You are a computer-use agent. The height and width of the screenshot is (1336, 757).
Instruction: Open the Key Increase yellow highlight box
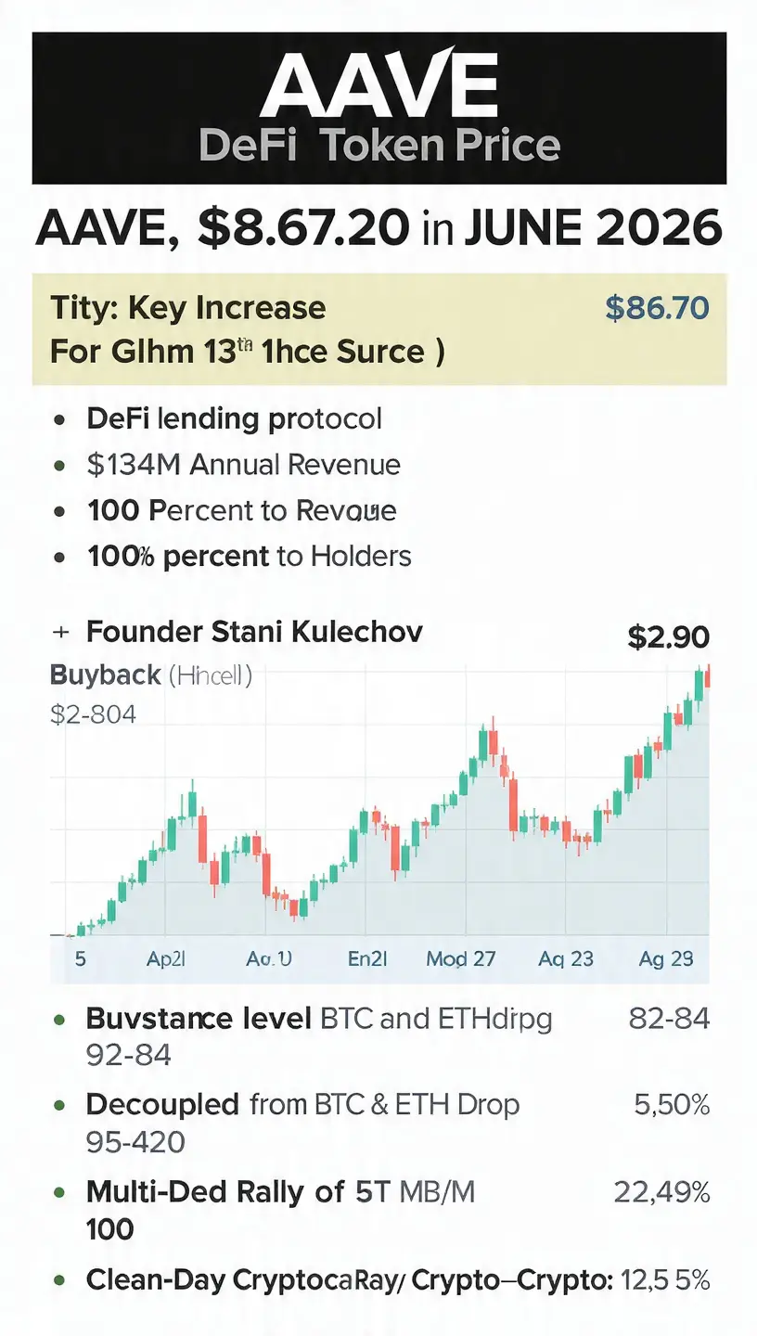[x=379, y=329]
